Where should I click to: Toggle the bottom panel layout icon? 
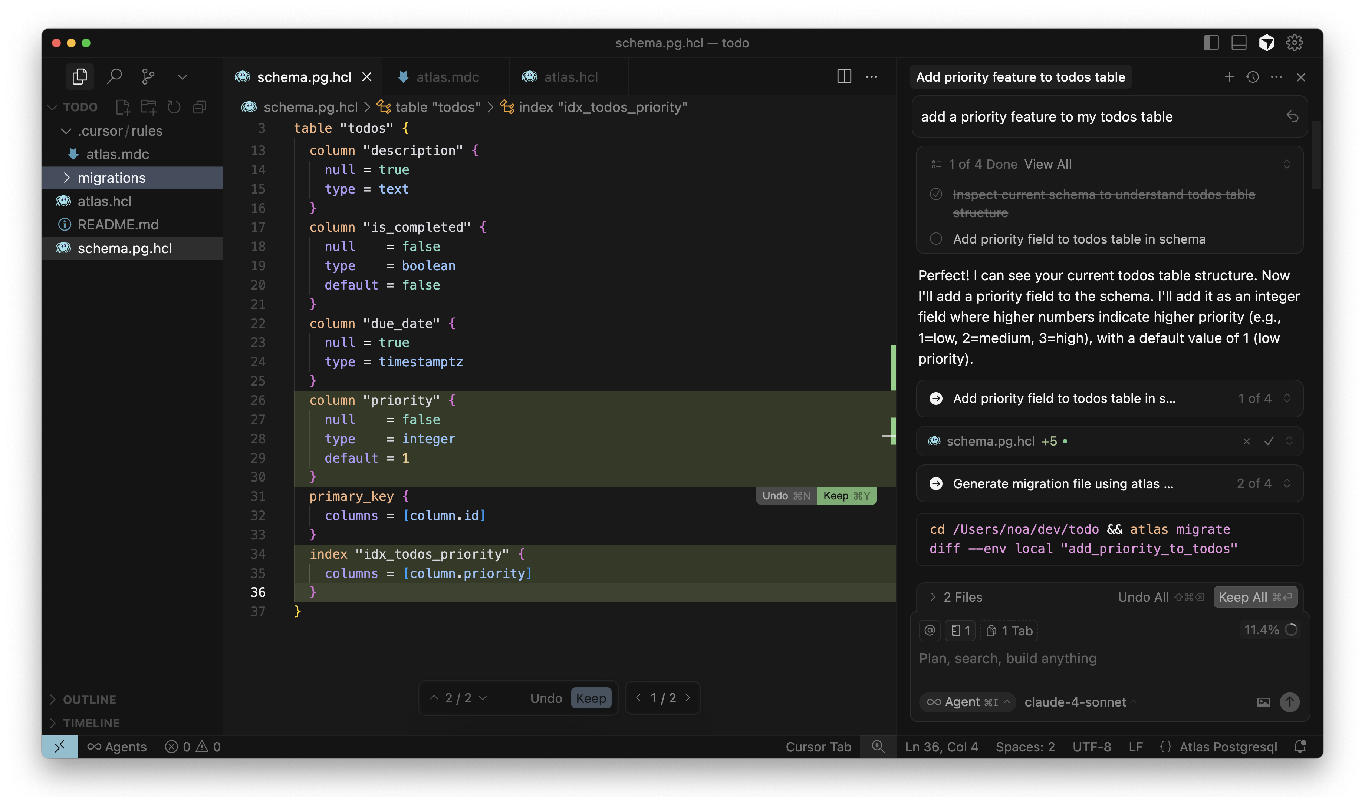click(1239, 43)
